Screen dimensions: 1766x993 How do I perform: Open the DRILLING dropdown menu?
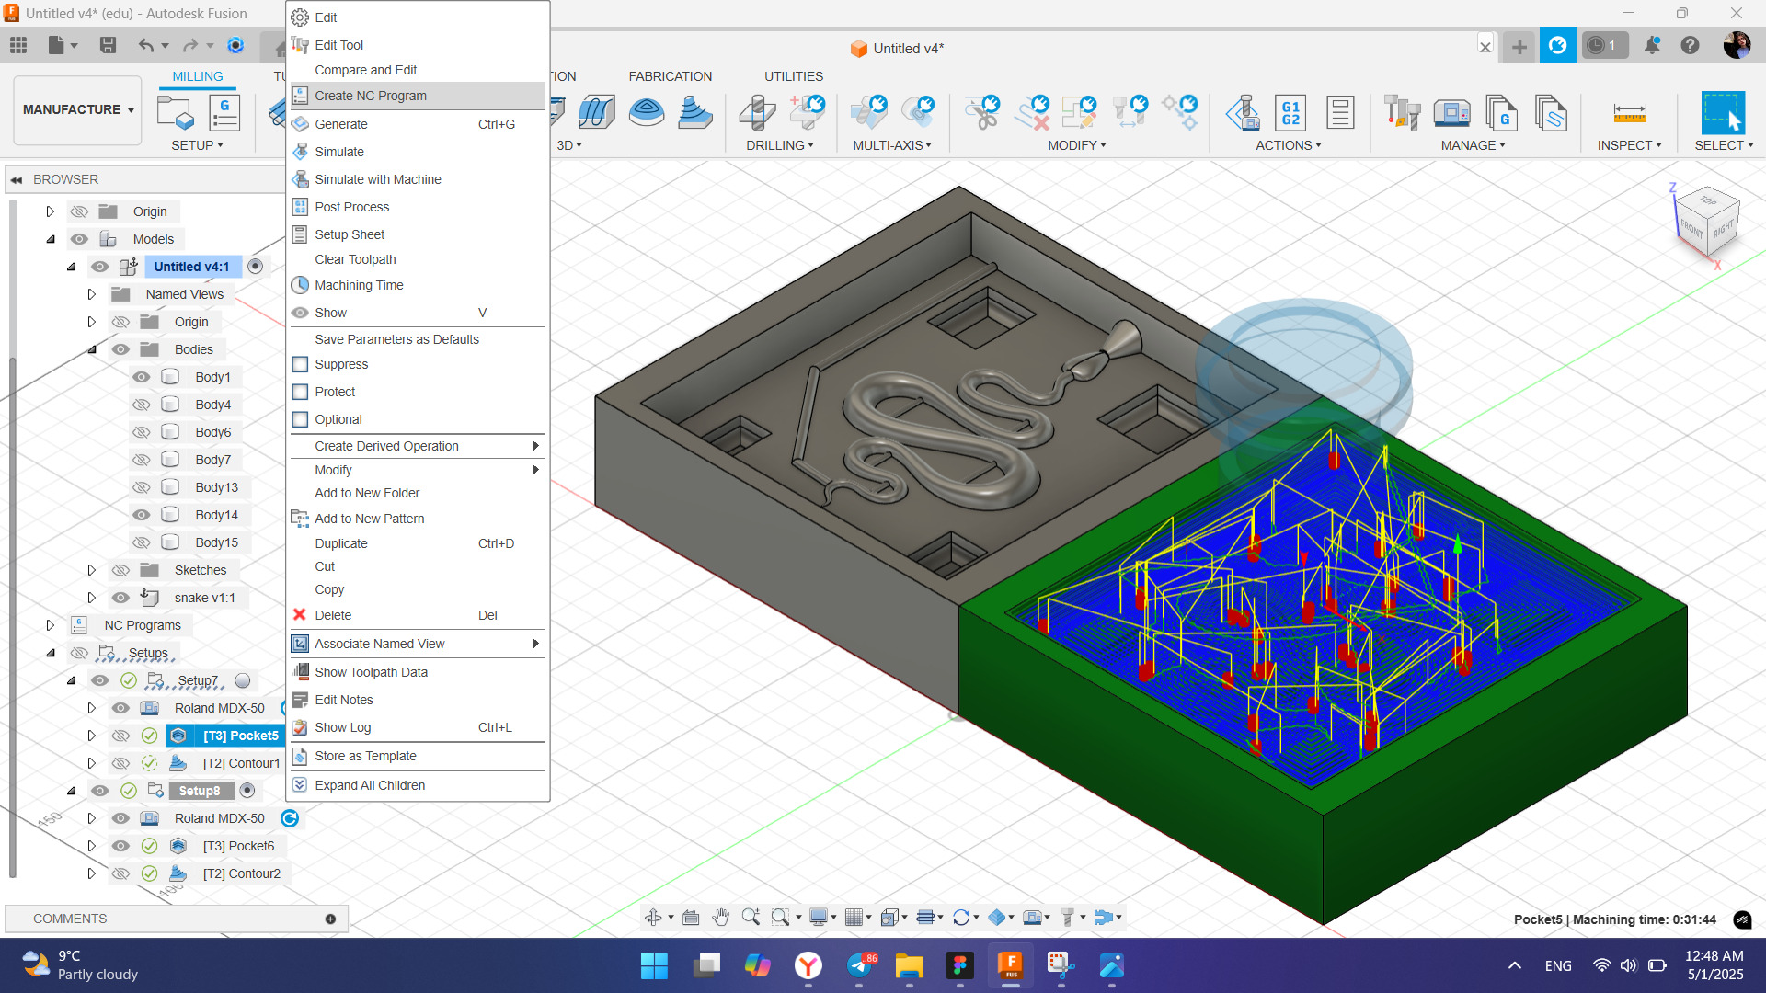[779, 145]
